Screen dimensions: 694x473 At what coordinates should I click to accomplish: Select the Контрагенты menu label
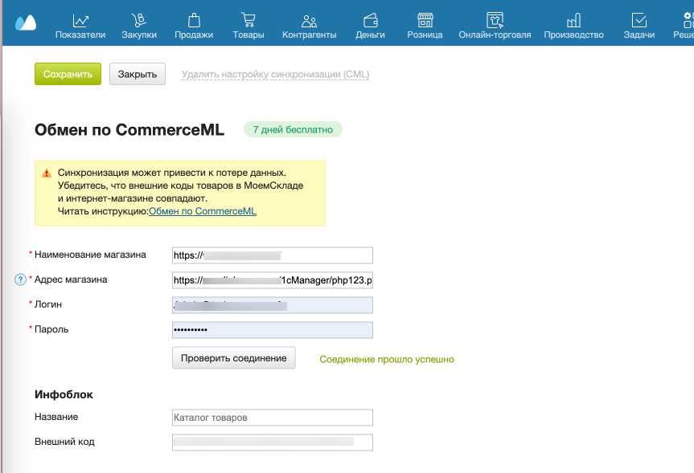point(310,35)
